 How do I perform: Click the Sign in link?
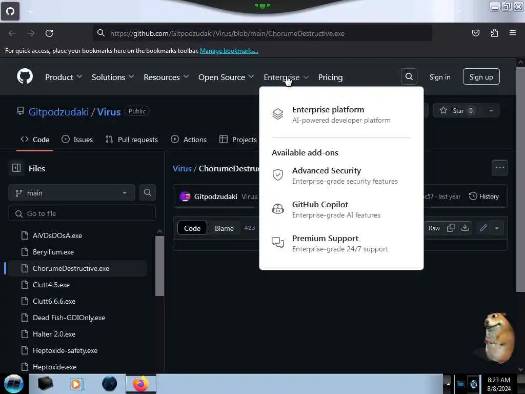(439, 77)
